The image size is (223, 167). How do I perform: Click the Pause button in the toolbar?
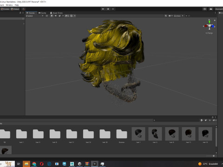(x=108, y=9)
